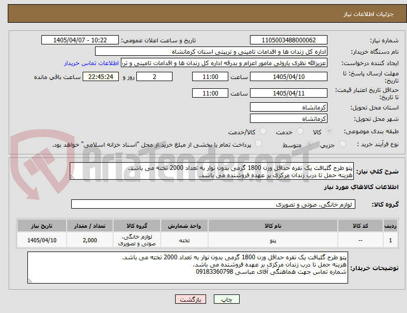Click the نام کالا column header
Screen dimensions: 407x313
(x=273, y=226)
